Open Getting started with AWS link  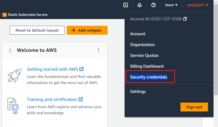tap(55, 69)
